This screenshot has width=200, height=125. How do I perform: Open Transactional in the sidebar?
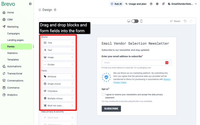tap(15, 74)
